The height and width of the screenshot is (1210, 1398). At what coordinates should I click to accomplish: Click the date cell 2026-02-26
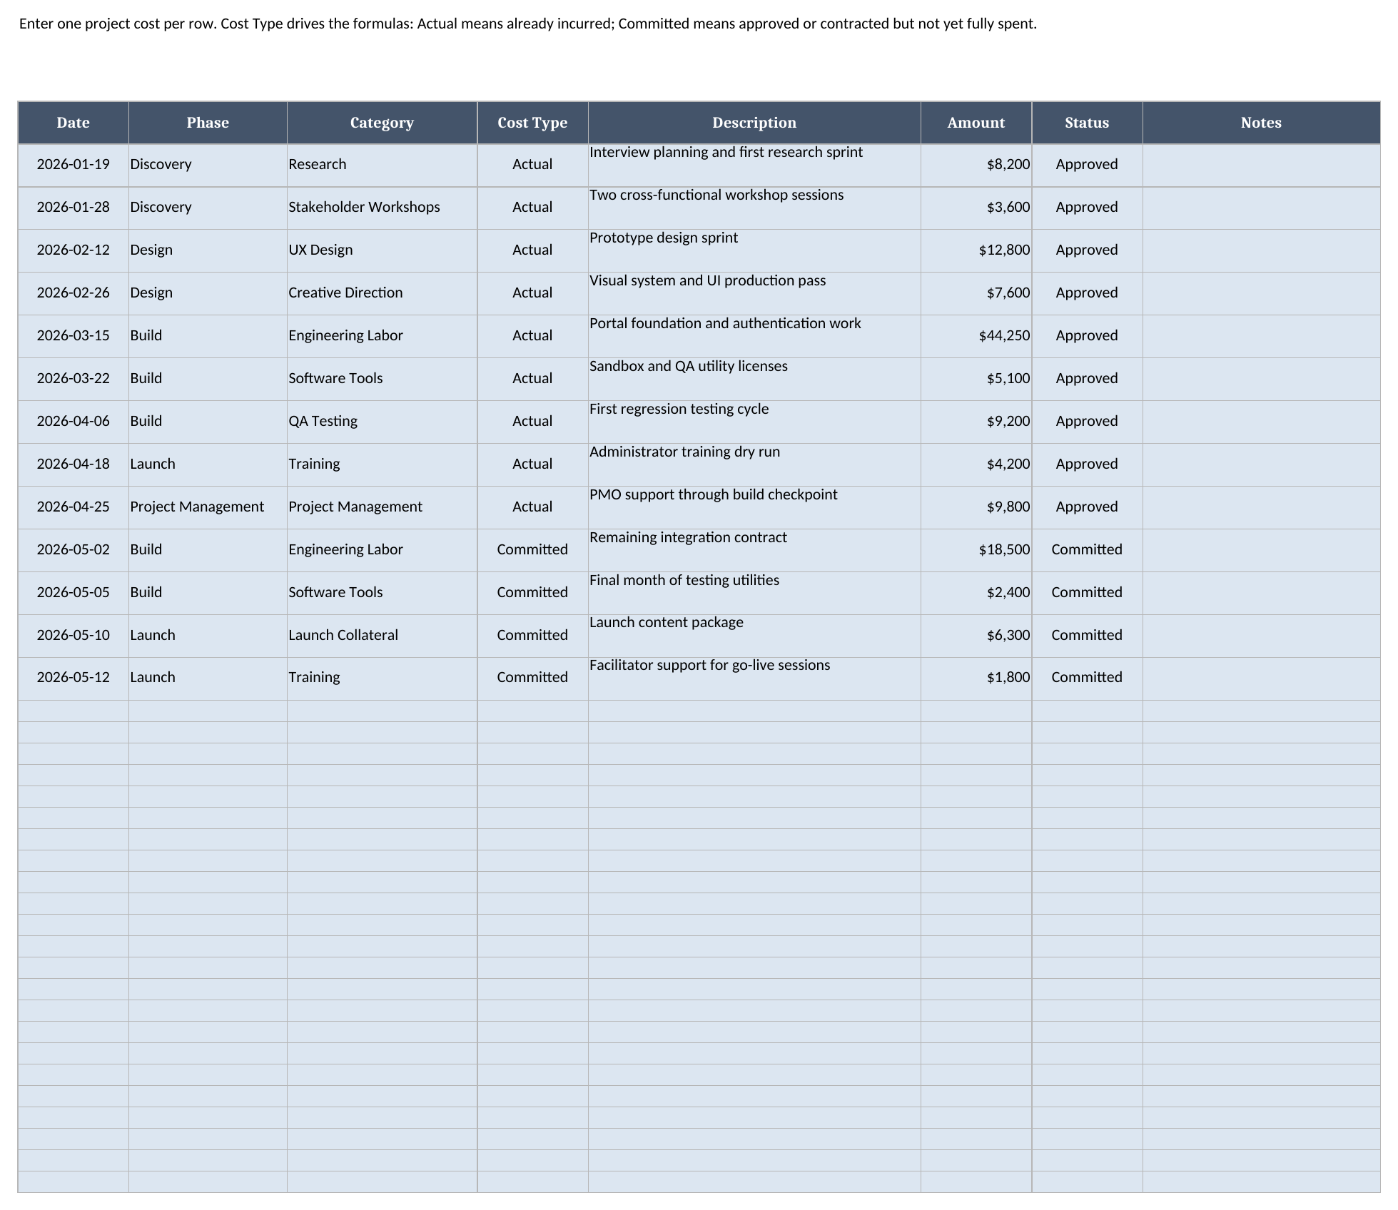(73, 293)
